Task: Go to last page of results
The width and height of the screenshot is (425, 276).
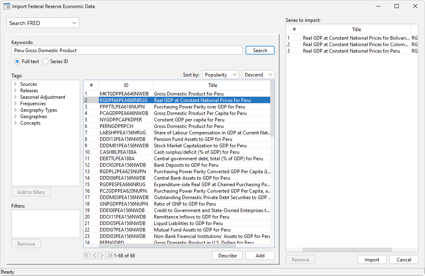Action: coord(109,255)
